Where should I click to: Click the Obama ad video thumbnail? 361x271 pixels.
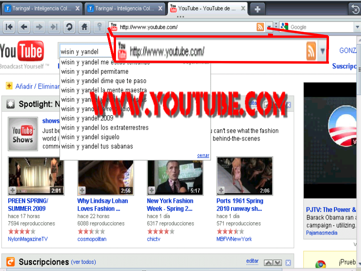[330, 140]
